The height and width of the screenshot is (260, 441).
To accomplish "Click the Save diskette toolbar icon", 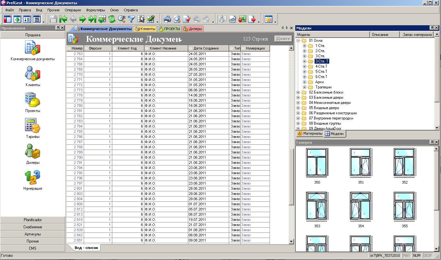I will [x=54, y=19].
